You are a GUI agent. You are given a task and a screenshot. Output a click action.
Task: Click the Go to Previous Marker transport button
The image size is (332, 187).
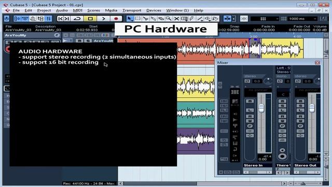pos(60,19)
